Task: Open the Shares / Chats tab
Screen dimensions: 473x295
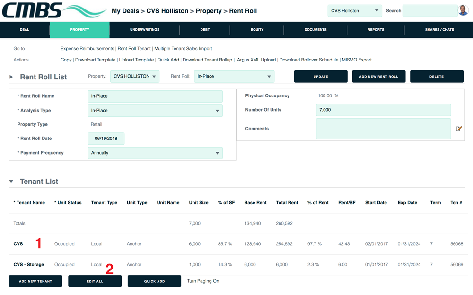Action: [x=439, y=30]
